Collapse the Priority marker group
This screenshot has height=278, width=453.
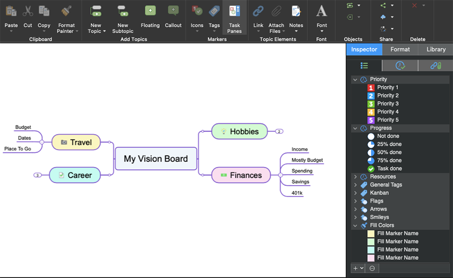click(355, 80)
